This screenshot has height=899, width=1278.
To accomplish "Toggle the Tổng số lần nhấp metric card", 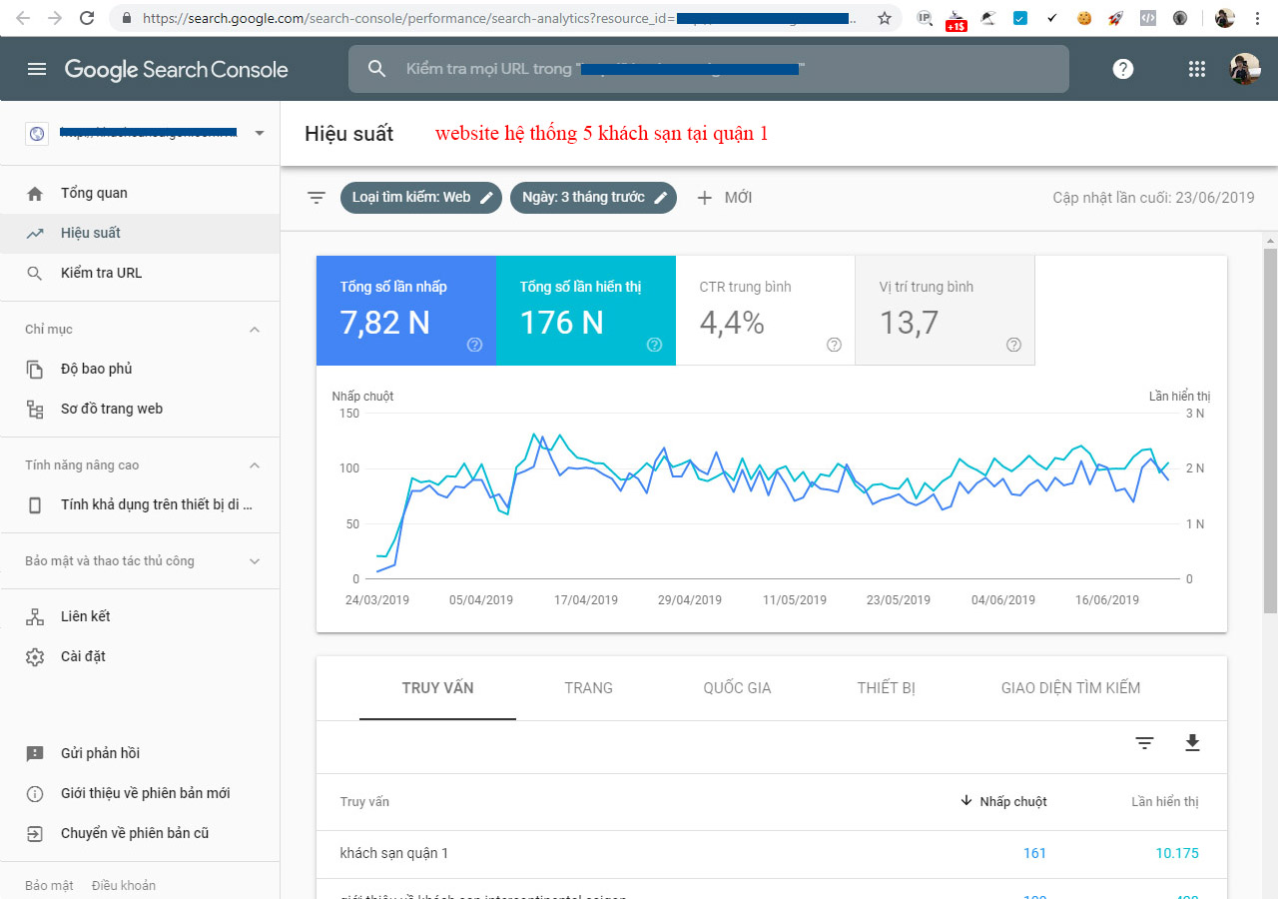I will point(405,310).
